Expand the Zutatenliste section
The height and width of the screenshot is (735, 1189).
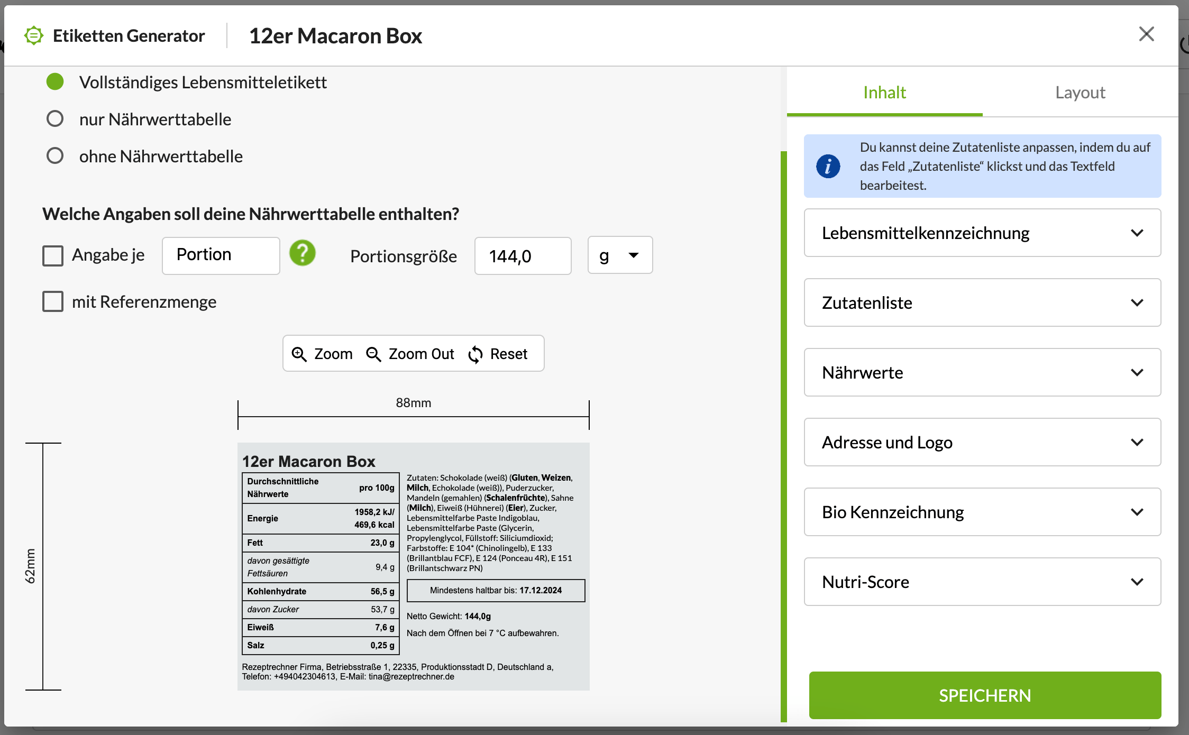(x=982, y=302)
